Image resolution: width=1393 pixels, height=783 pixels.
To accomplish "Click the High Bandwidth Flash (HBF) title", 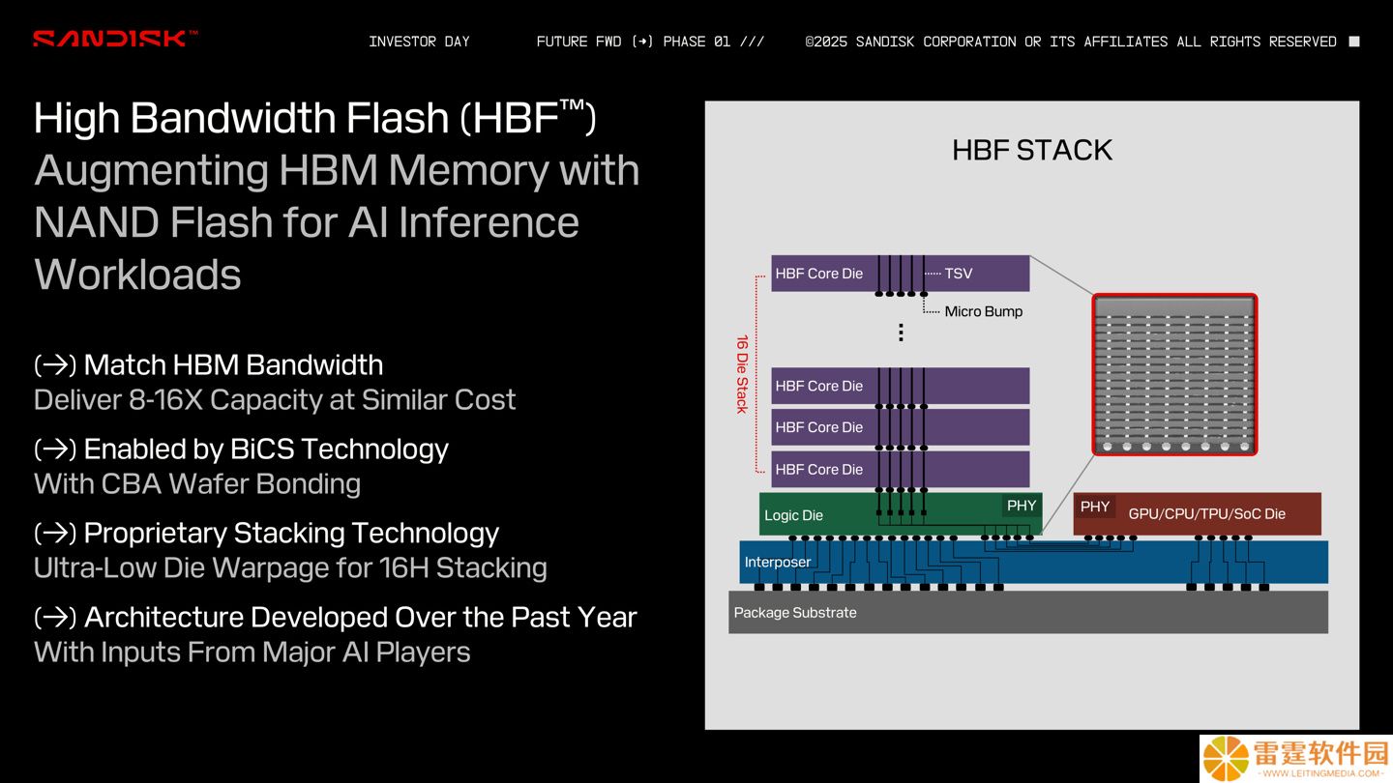I will pos(315,118).
